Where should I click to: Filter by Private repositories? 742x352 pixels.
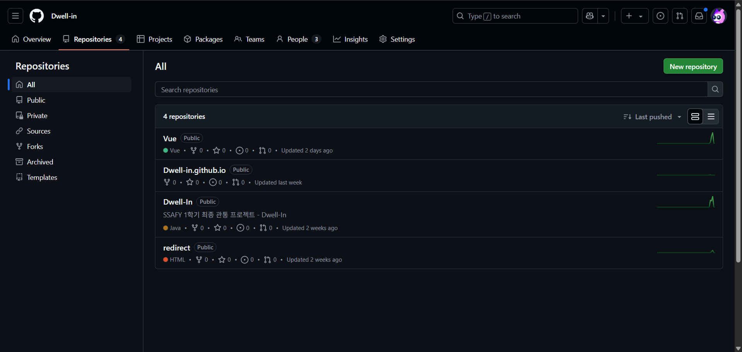pyautogui.click(x=71, y=115)
